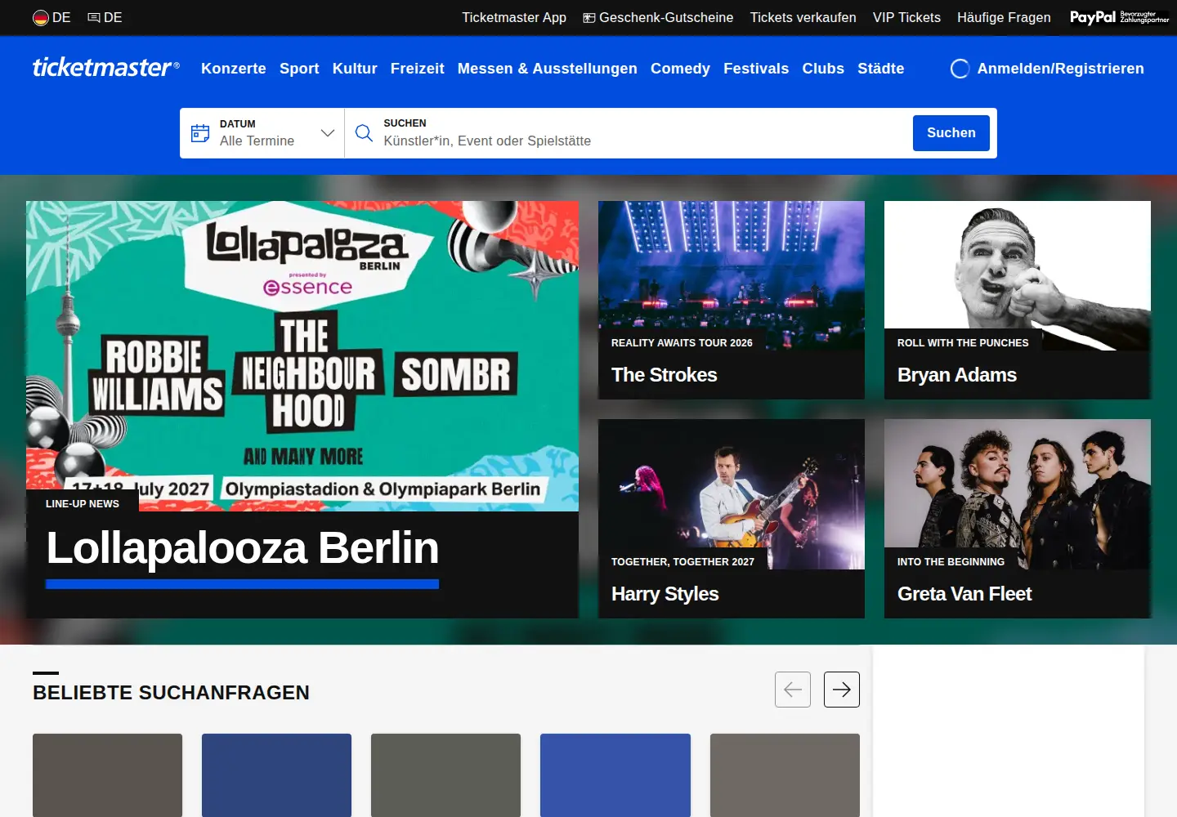Click the blue Suchen button

pos(951,133)
